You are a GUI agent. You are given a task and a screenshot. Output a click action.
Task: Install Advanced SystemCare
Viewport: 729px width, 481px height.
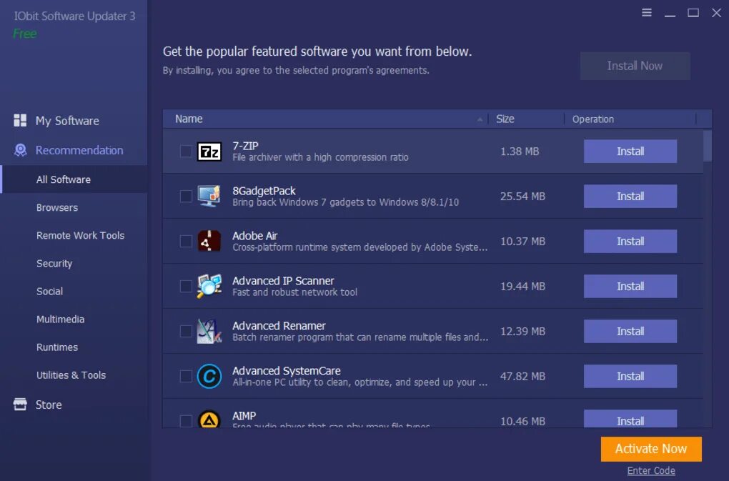(x=630, y=376)
